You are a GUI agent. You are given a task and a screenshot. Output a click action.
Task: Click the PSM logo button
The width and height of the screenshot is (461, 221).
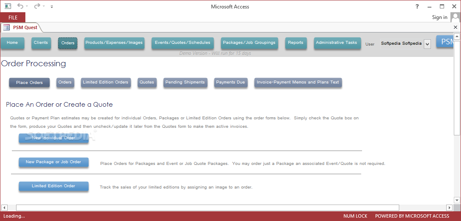[445, 42]
